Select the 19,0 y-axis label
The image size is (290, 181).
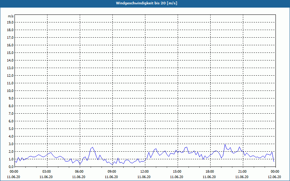pos(11,22)
